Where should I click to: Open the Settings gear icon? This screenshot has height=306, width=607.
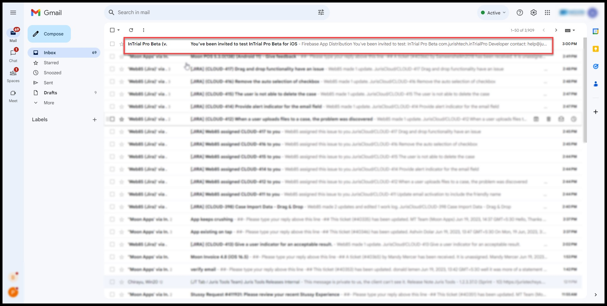click(534, 13)
